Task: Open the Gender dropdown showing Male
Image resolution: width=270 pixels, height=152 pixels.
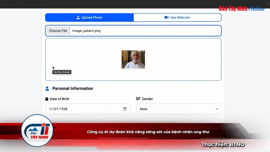Action: (178, 109)
